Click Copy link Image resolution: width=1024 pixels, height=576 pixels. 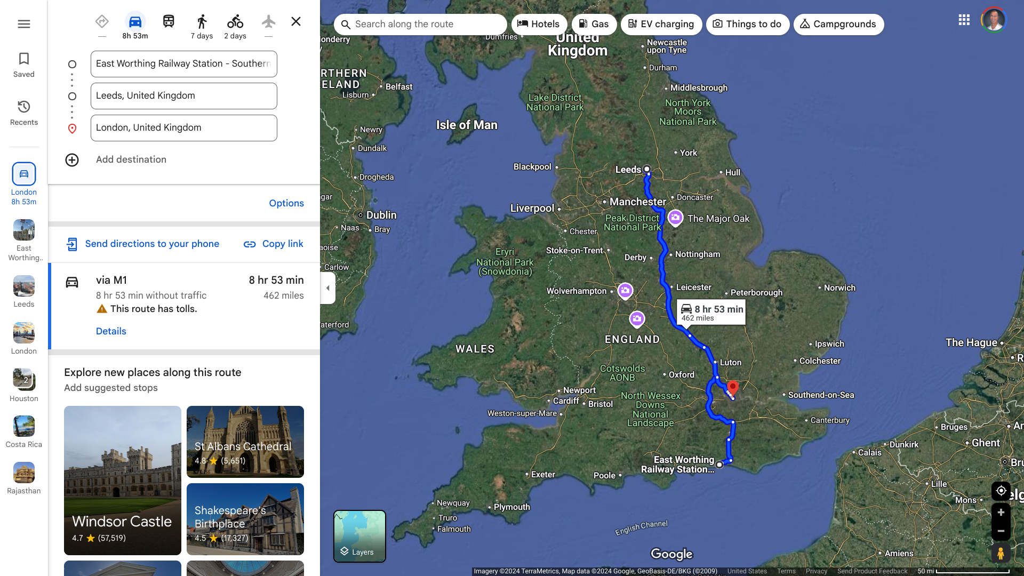click(x=273, y=244)
